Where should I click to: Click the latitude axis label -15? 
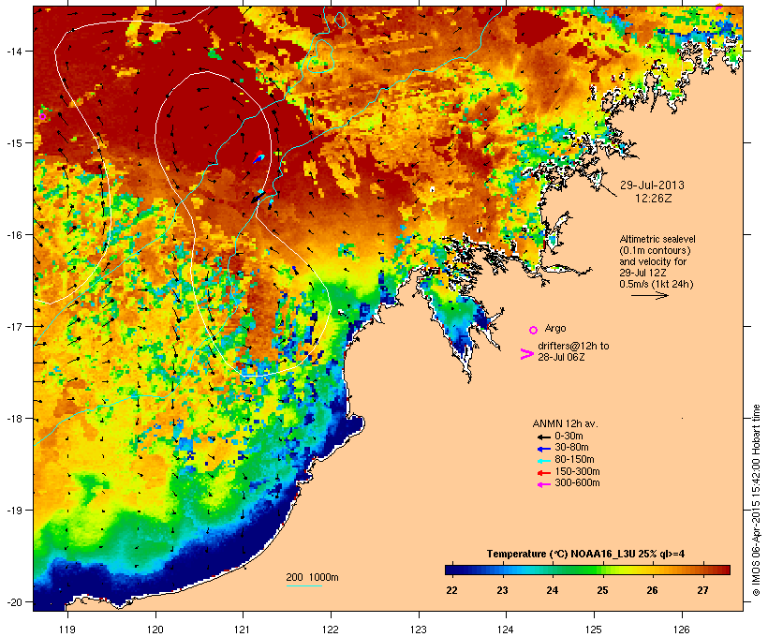[13, 143]
